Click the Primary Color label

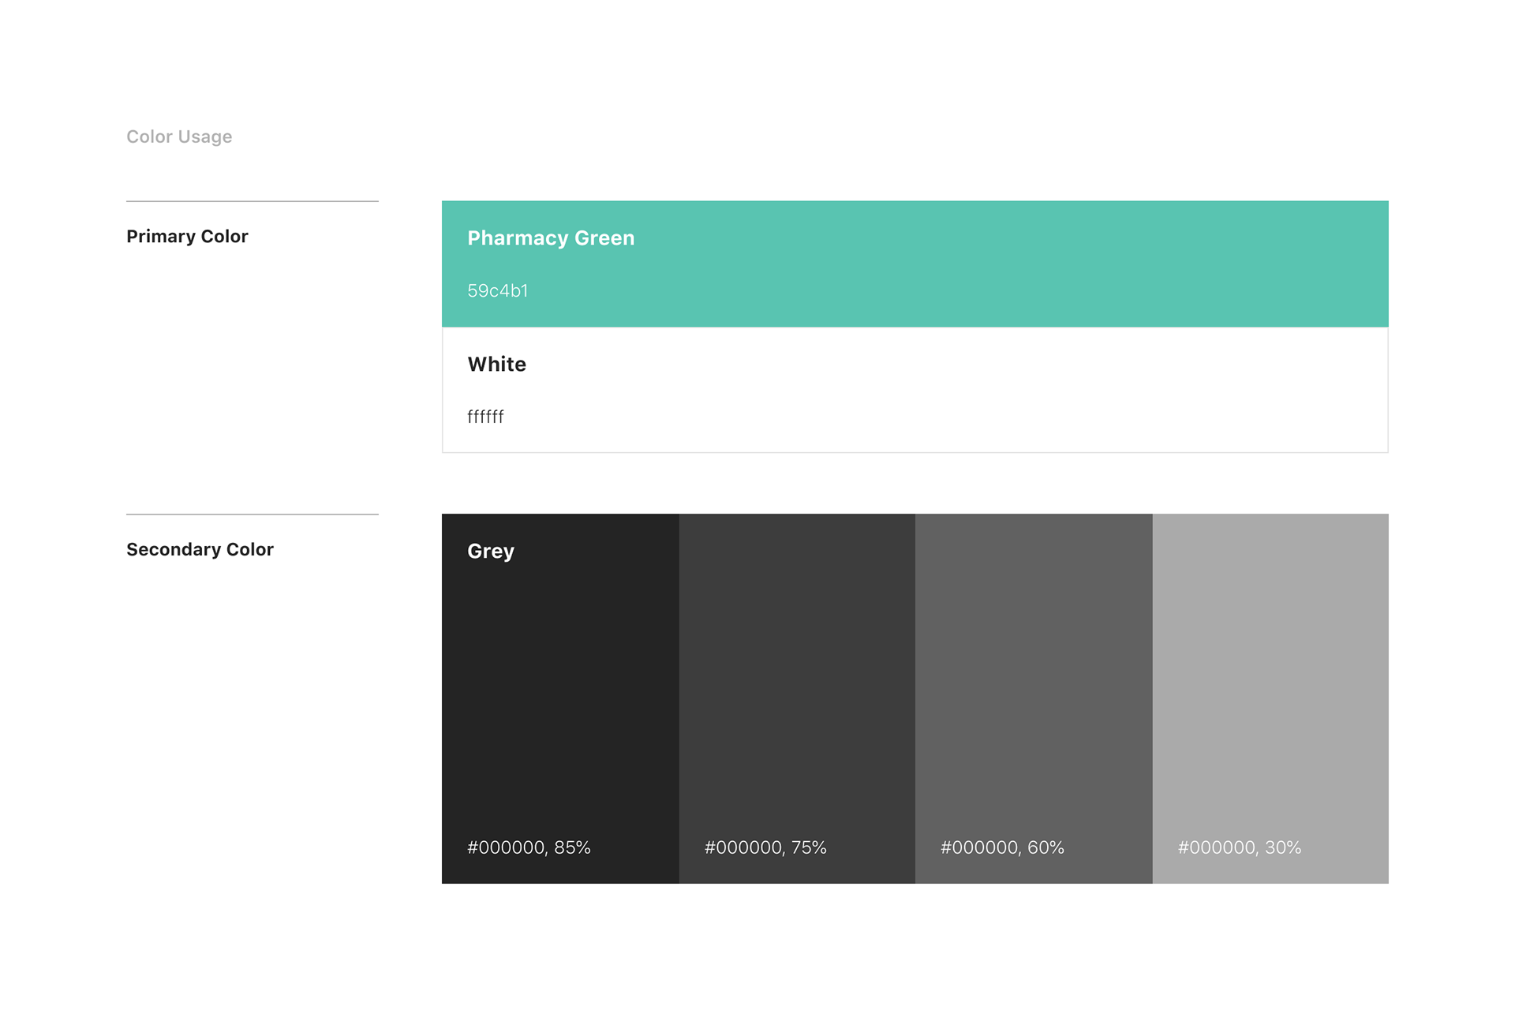click(x=187, y=236)
